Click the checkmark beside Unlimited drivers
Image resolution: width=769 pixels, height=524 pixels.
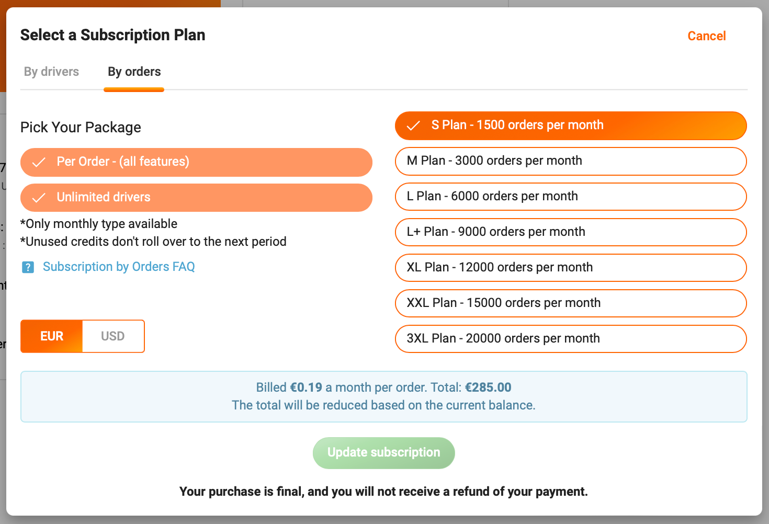pyautogui.click(x=39, y=198)
